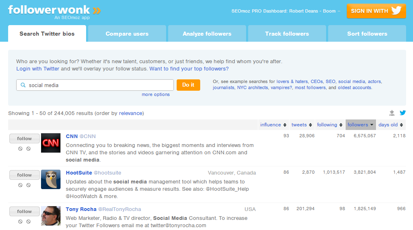Open the CNN avatar thumbnail
Viewport: 413px width, 230px height.
point(51,143)
